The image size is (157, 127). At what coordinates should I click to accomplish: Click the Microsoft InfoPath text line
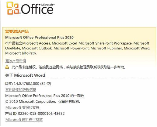pyautogui.click(x=21, y=53)
